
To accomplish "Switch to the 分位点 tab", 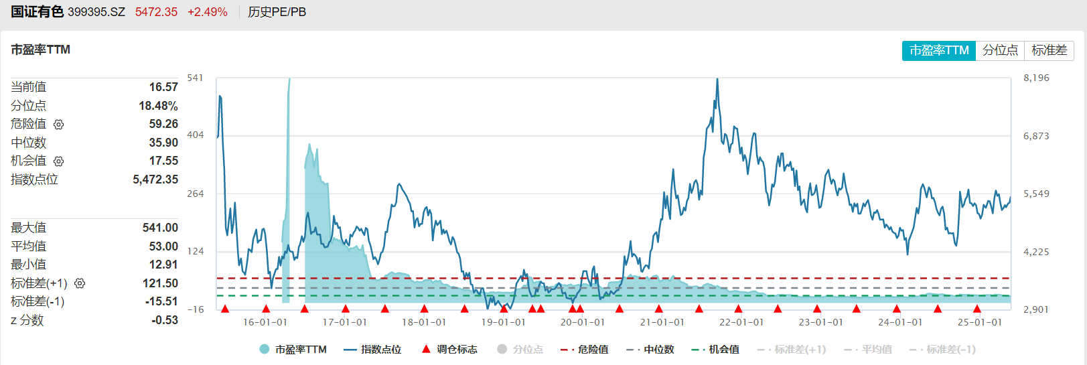I will click(x=1000, y=50).
